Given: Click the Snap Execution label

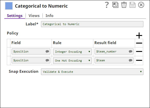Looking at the screenshot, I should tap(24, 71).
